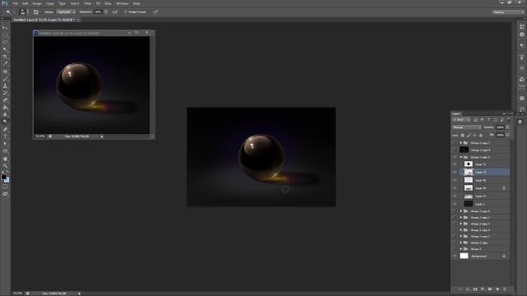The height and width of the screenshot is (296, 527).
Task: Add a layer mask
Action: [475, 289]
